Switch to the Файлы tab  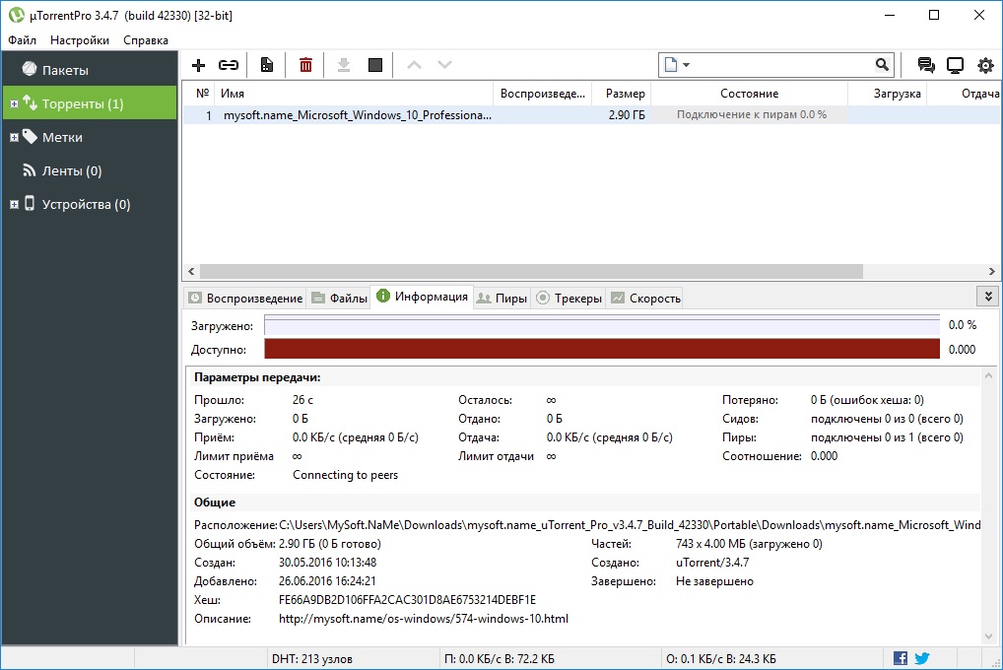click(339, 299)
